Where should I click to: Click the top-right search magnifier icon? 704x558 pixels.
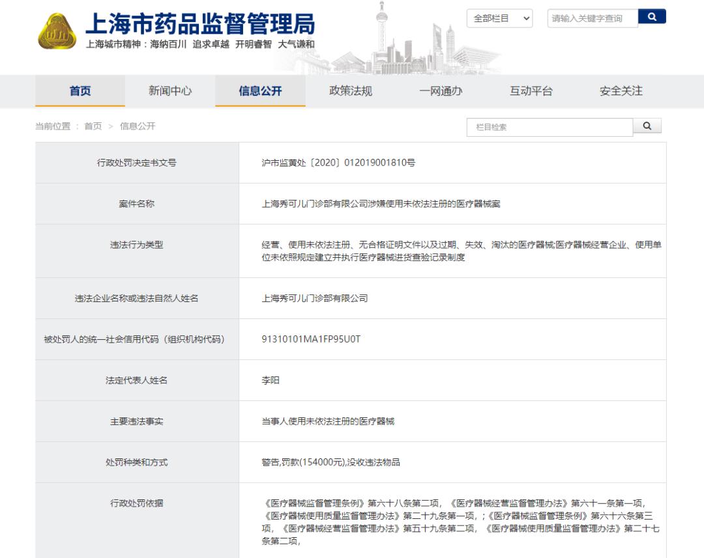652,18
